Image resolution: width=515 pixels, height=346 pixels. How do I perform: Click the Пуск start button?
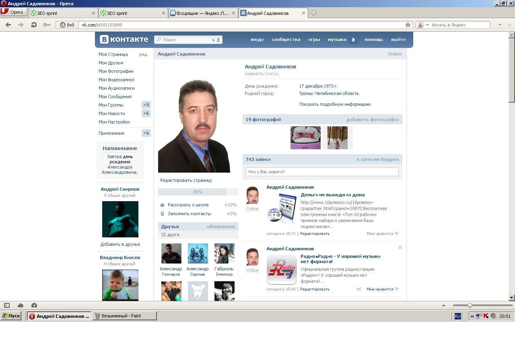[11, 316]
